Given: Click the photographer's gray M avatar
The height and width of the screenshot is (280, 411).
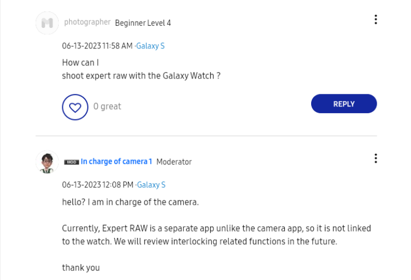Looking at the screenshot, I should 47,23.
